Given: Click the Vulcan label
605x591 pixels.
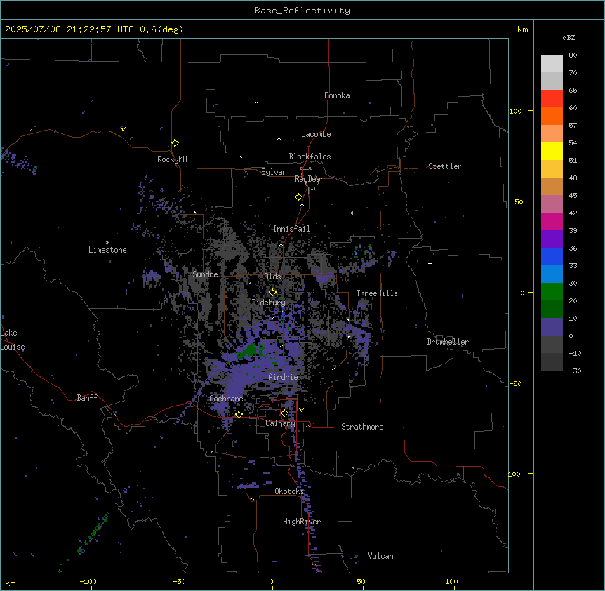Looking at the screenshot, I should click(x=380, y=556).
